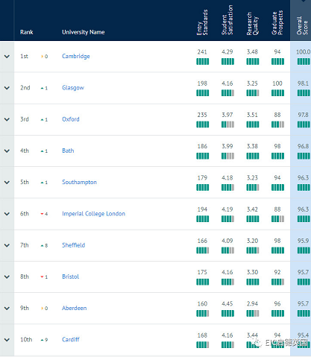Open the Southampton university link
The height and width of the screenshot is (357, 311).
coord(79,183)
